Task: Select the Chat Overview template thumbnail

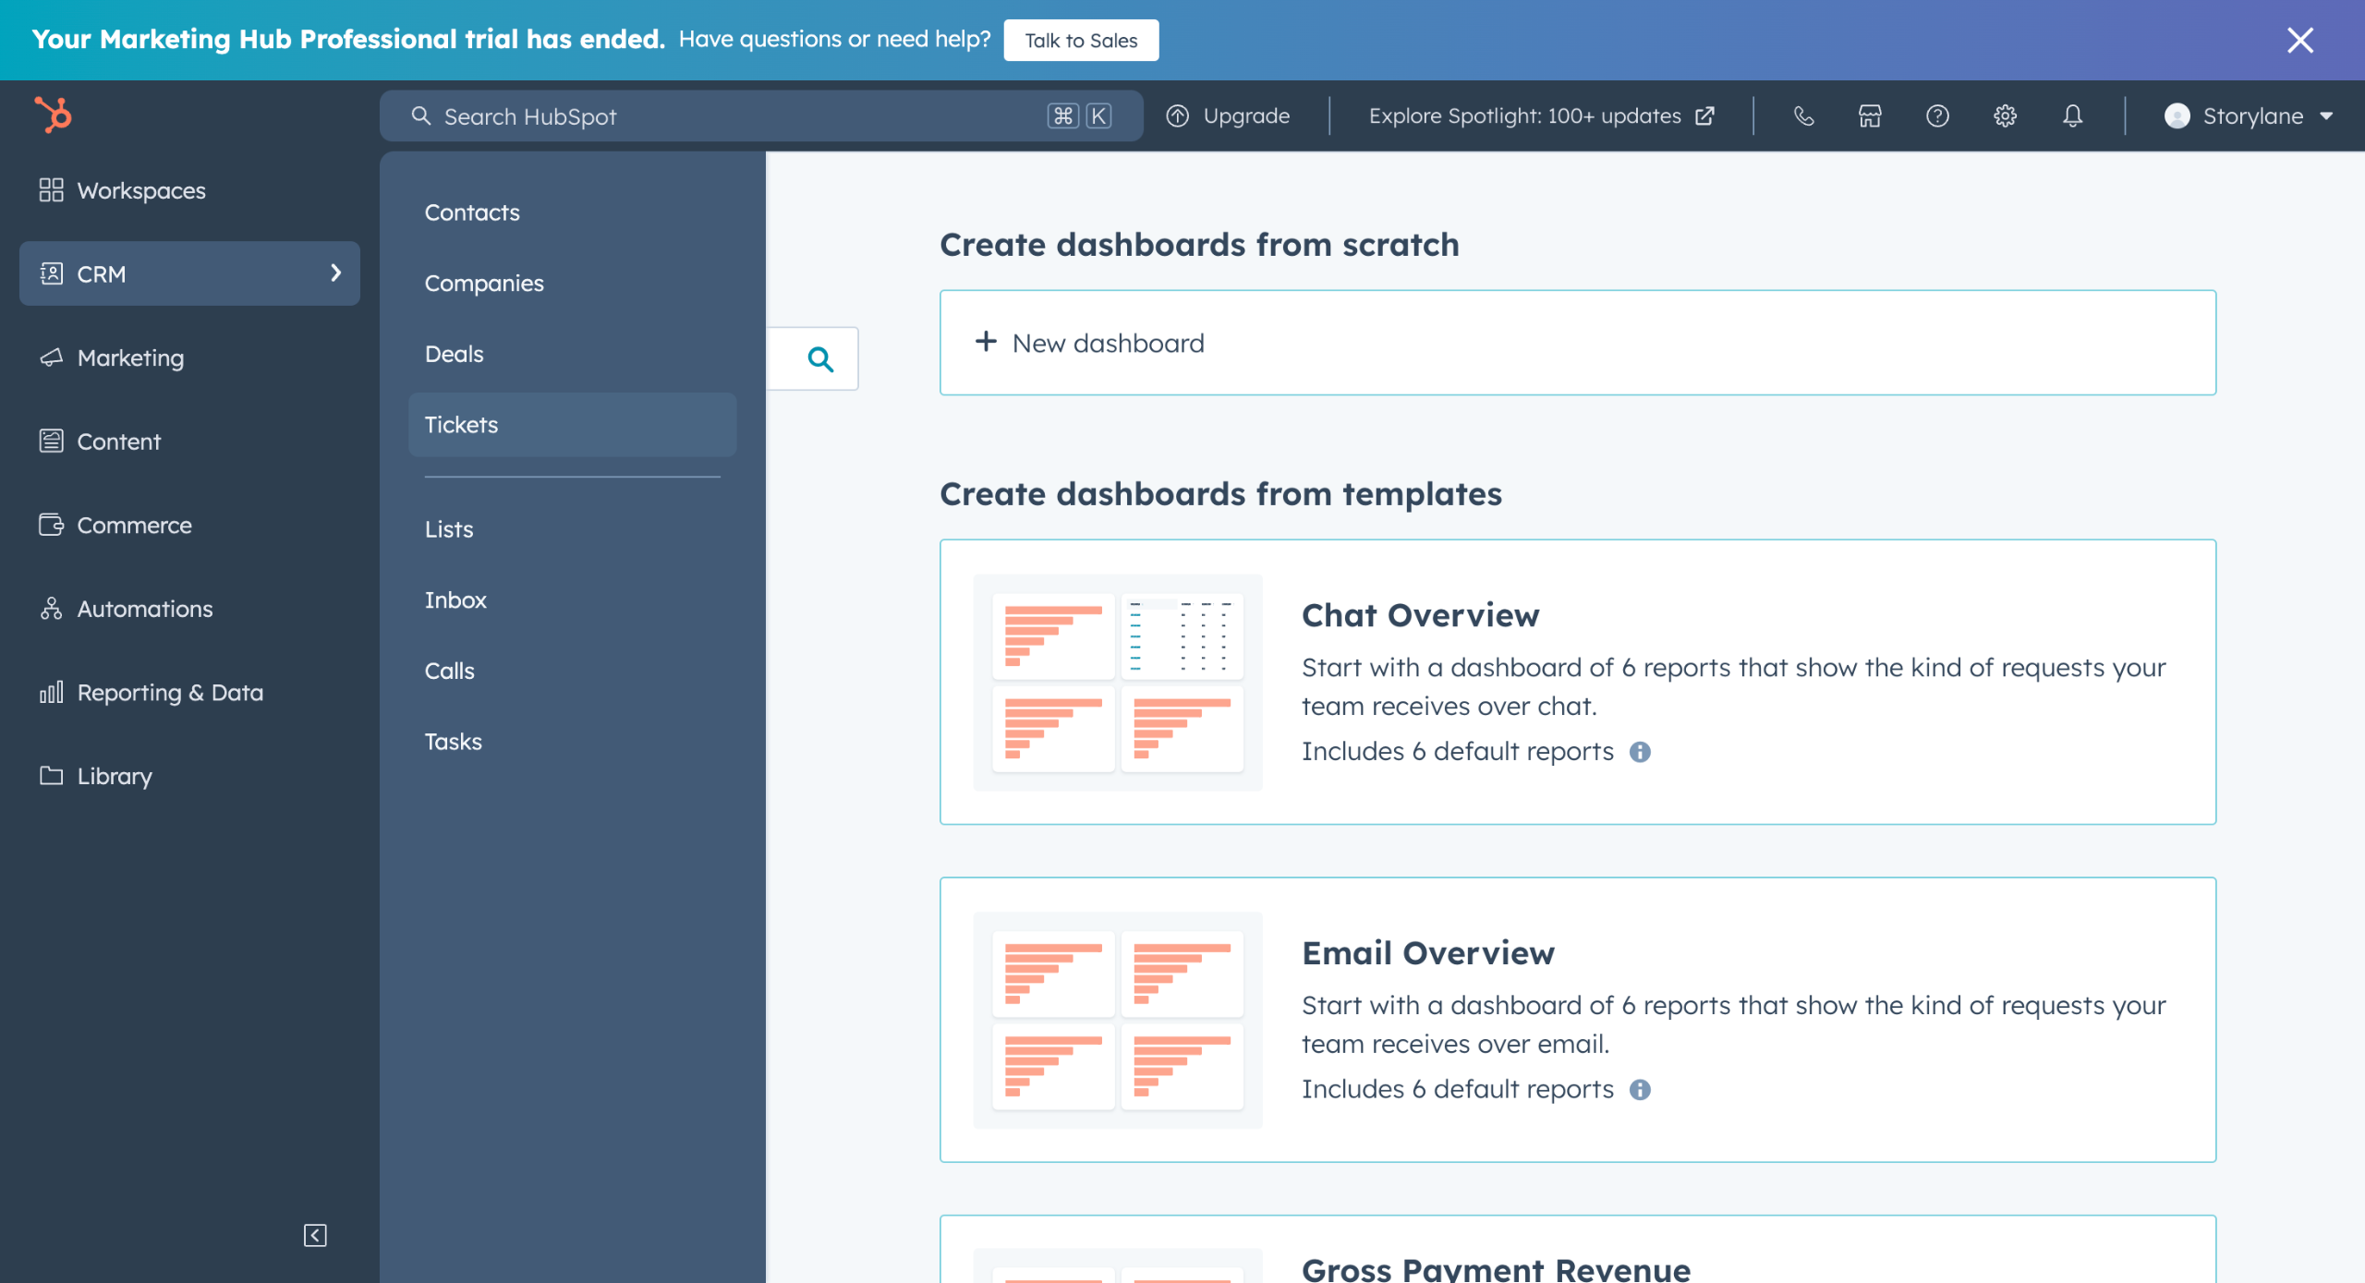Action: coord(1118,682)
